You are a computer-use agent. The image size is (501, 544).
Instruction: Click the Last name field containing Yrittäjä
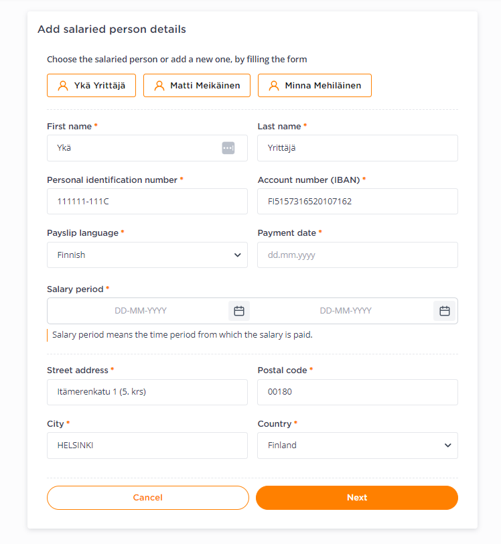tap(358, 148)
